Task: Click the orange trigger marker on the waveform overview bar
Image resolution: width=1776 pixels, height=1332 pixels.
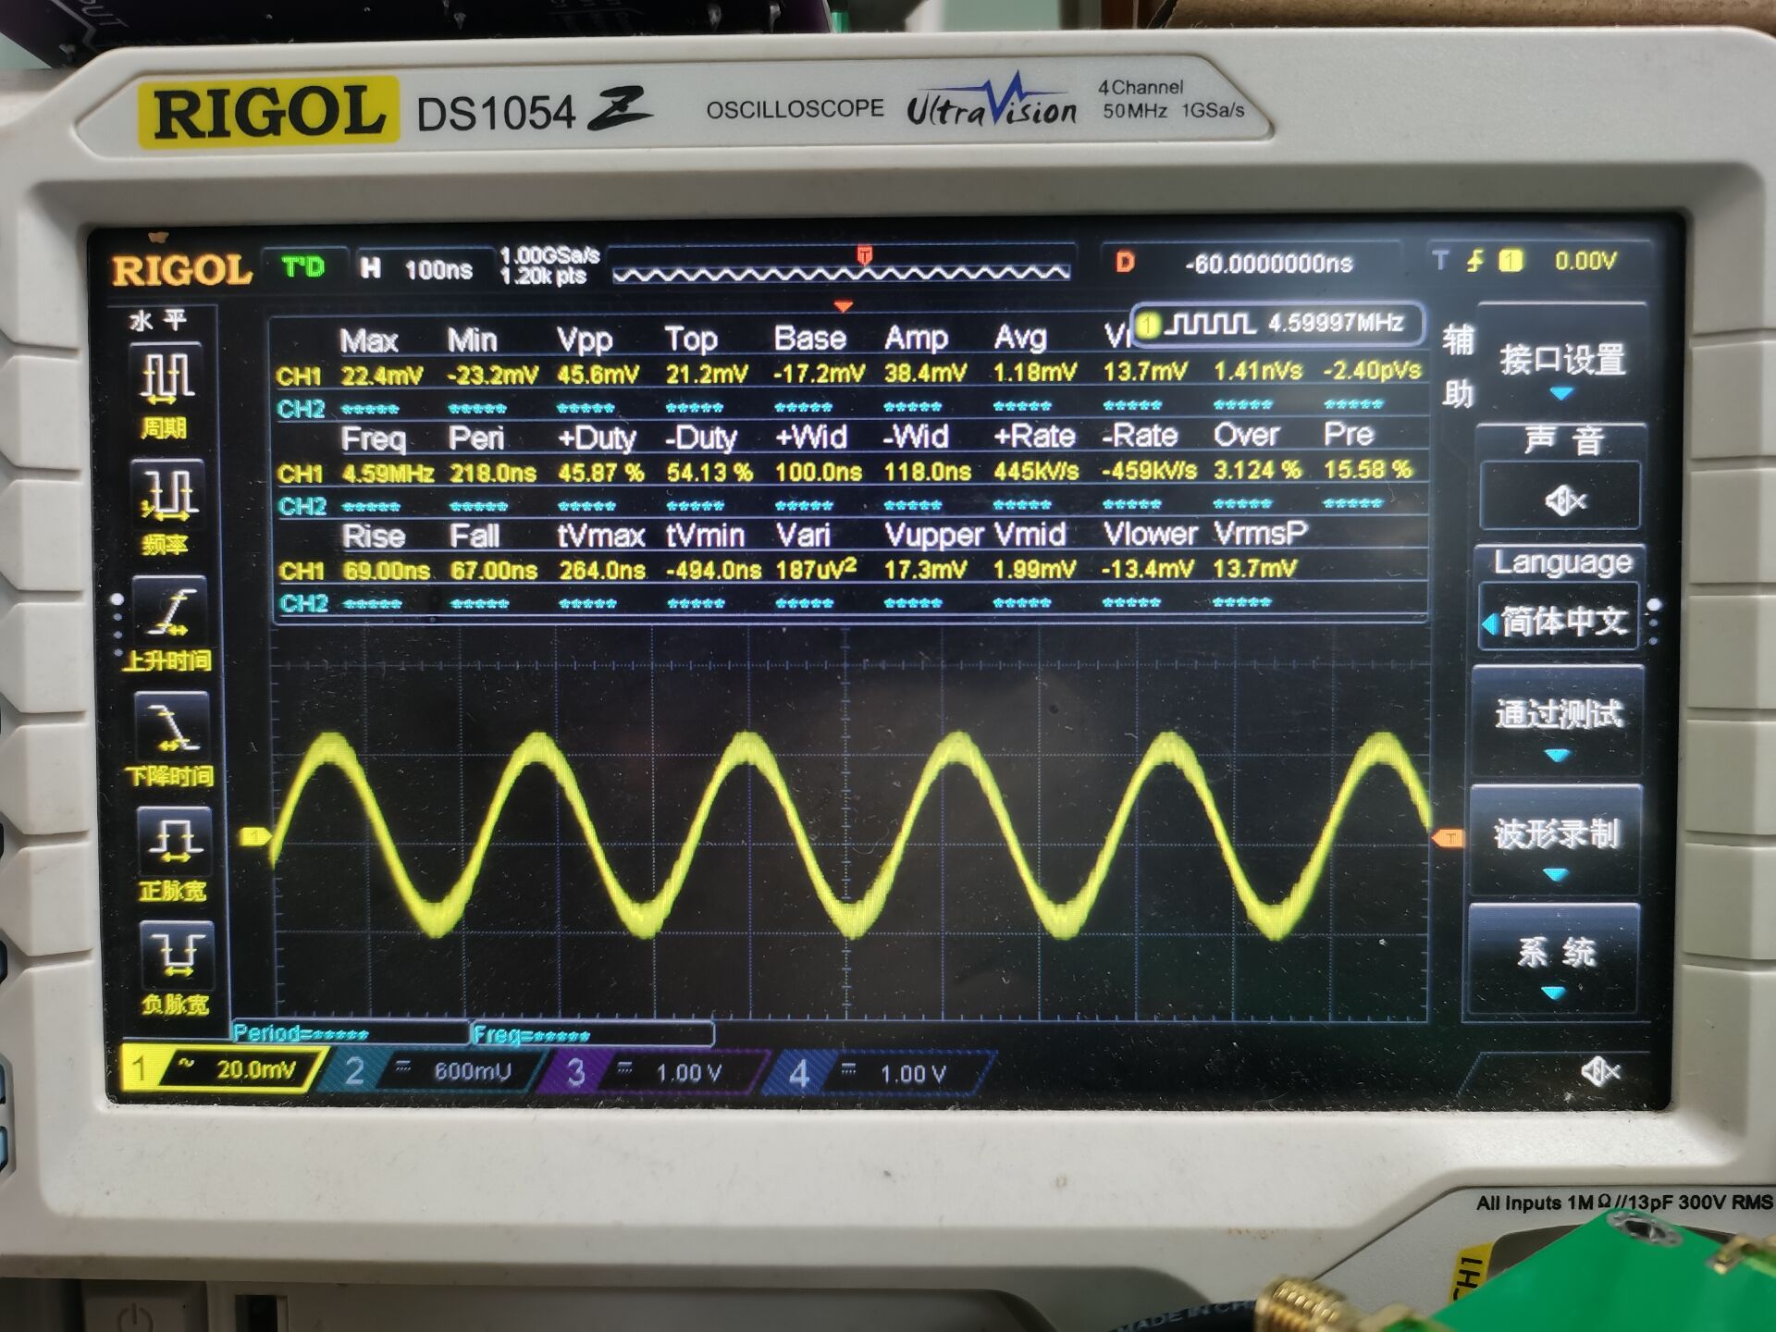Action: tap(865, 254)
